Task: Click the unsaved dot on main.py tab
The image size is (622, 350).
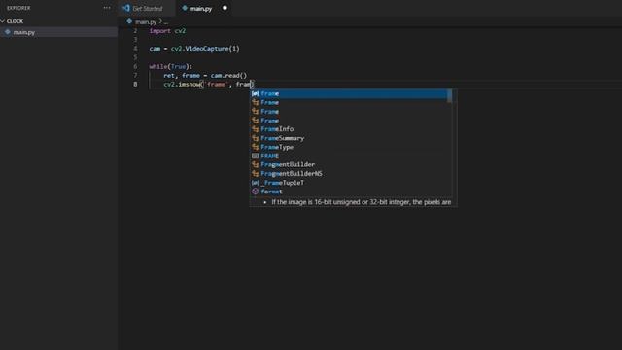Action: 225,8
